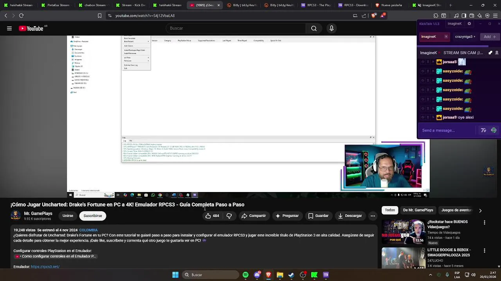Viewport: 501px width, 281px height.
Task: Click Guardar to save video
Action: 318,216
